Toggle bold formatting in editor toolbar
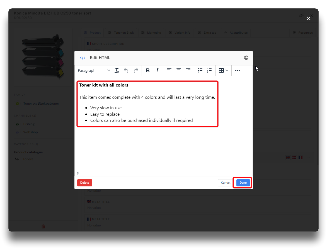327x249 pixels. (148, 71)
